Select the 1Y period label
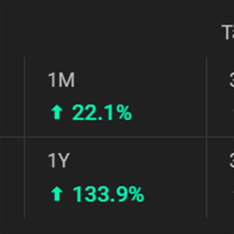This screenshot has width=234, height=234. pos(58,161)
